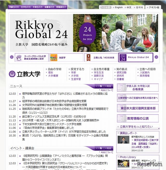
Task: Open the 東日本大震災復興支援本部 banner
Action: click(138, 108)
